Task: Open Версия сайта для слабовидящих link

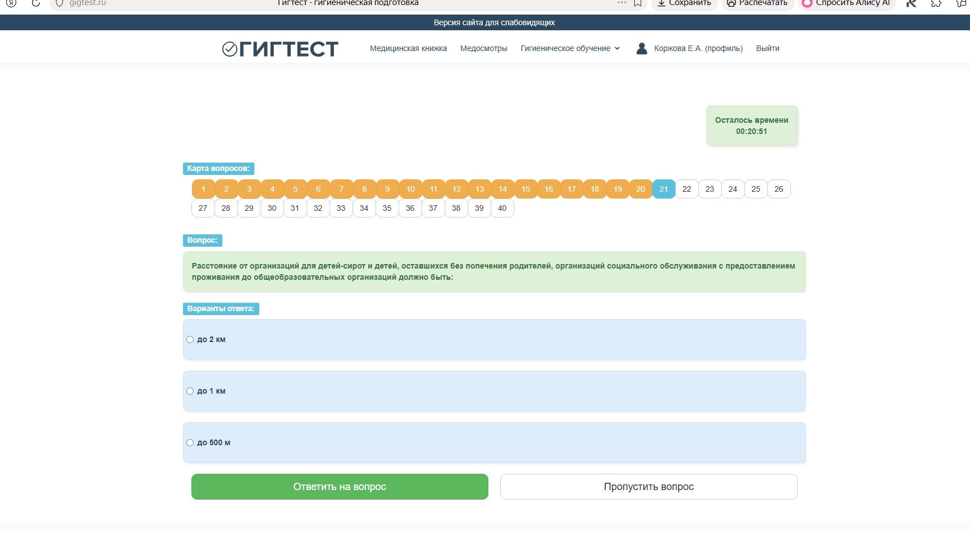Action: click(x=494, y=22)
